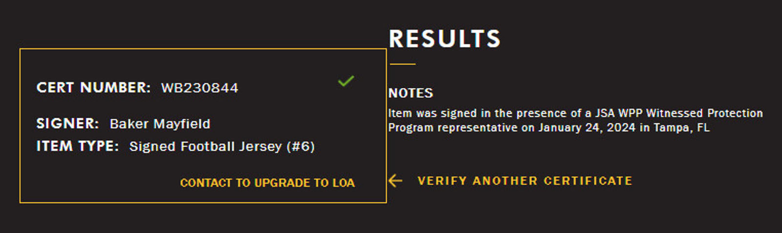Click the cert number WB230844
The width and height of the screenshot is (782, 233).
click(x=199, y=88)
